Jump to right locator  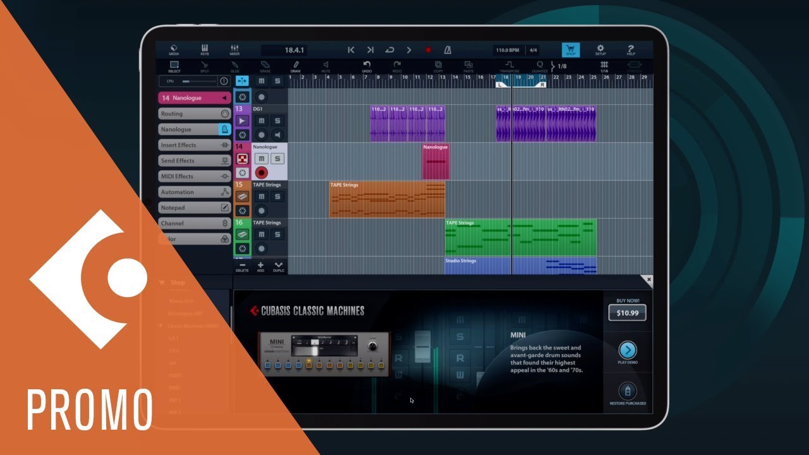(370, 50)
